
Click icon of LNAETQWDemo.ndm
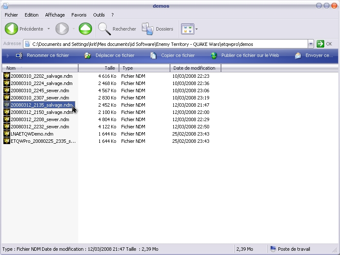click(x=7, y=133)
